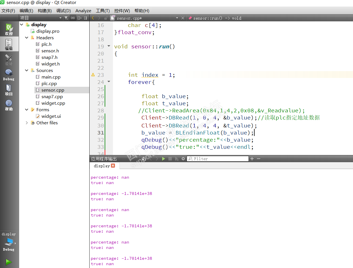Viewport: 353px width, 268px height.
Task: Open the Analyze menu
Action: point(83,11)
